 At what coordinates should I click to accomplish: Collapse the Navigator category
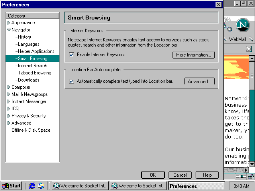9,30
